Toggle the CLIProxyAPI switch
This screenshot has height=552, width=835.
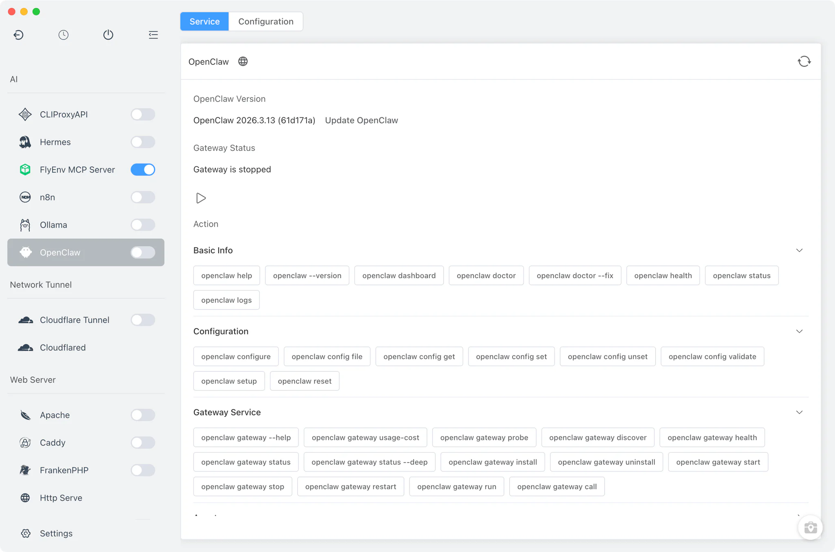pyautogui.click(x=143, y=115)
